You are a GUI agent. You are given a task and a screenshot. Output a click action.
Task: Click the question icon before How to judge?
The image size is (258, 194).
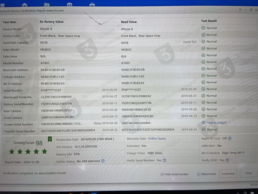point(203,123)
